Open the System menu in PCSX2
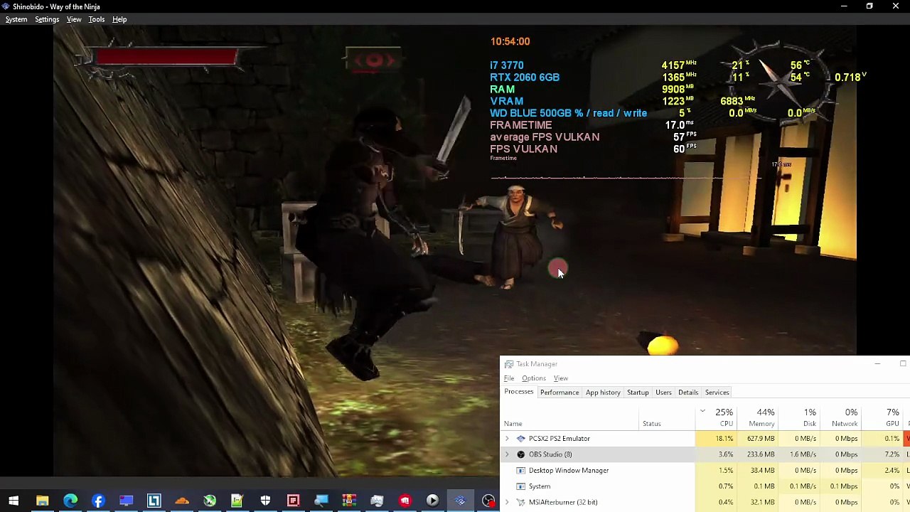Viewport: 910px width, 512px height. (x=16, y=19)
